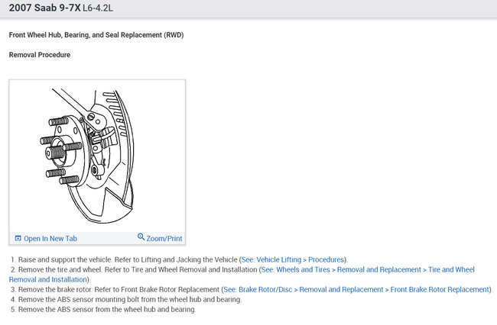Open the Front Brake Rotor Replacement link
Image resolution: width=497 pixels, height=325 pixels.
tap(356, 289)
